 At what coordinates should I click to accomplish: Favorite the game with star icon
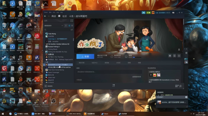pyautogui.click(x=179, y=56)
